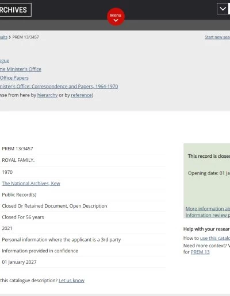Open the red Menu button
The height and width of the screenshot is (296, 230).
[x=116, y=17]
